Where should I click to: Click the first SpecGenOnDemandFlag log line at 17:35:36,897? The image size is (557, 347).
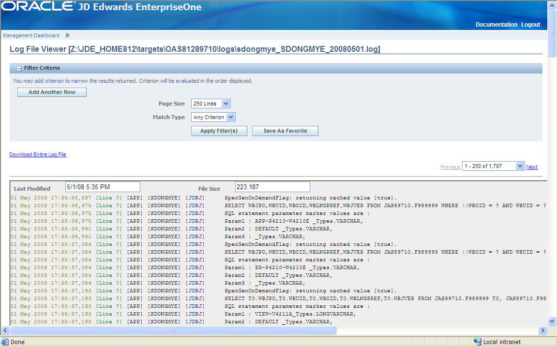(204, 198)
